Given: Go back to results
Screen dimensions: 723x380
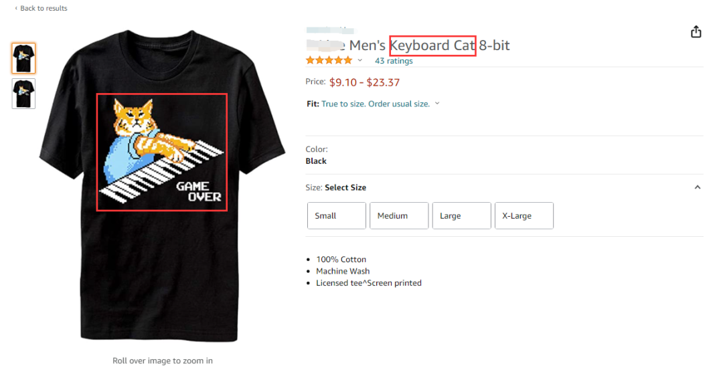Looking at the screenshot, I should pos(42,9).
